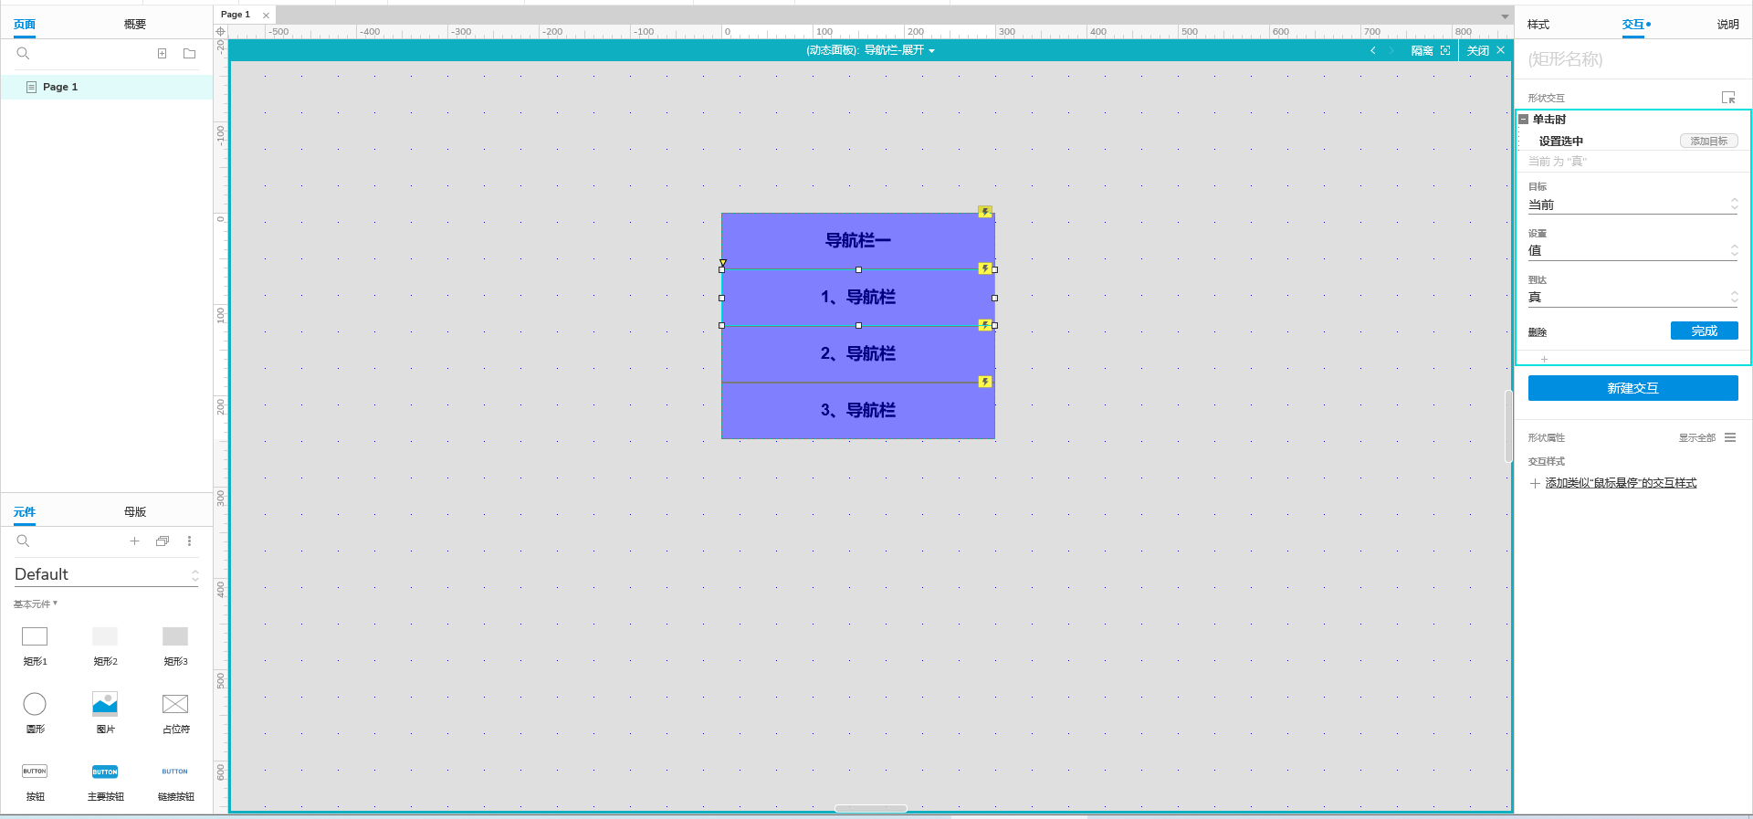Open the 设置 dropdown showing 值
The height and width of the screenshot is (819, 1753).
tap(1632, 251)
